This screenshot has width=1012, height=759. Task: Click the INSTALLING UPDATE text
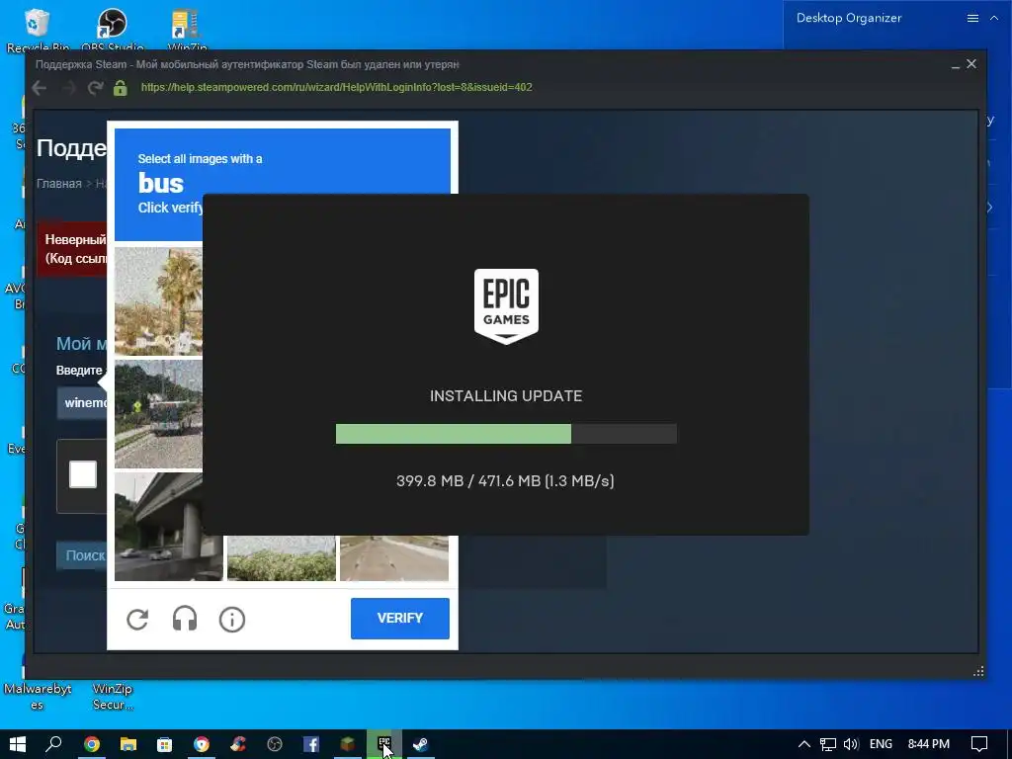pos(506,395)
